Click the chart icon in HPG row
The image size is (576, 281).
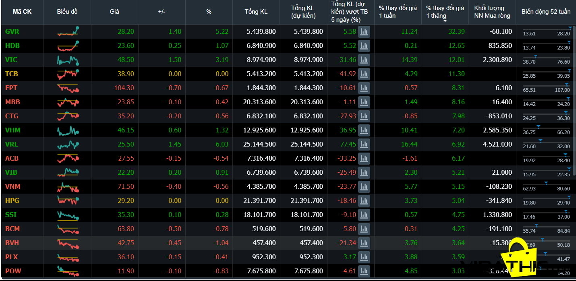[364, 200]
